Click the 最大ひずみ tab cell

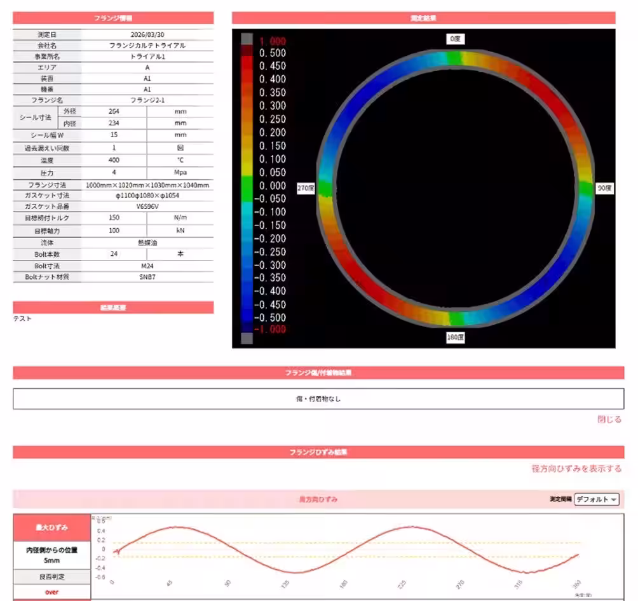pos(51,527)
